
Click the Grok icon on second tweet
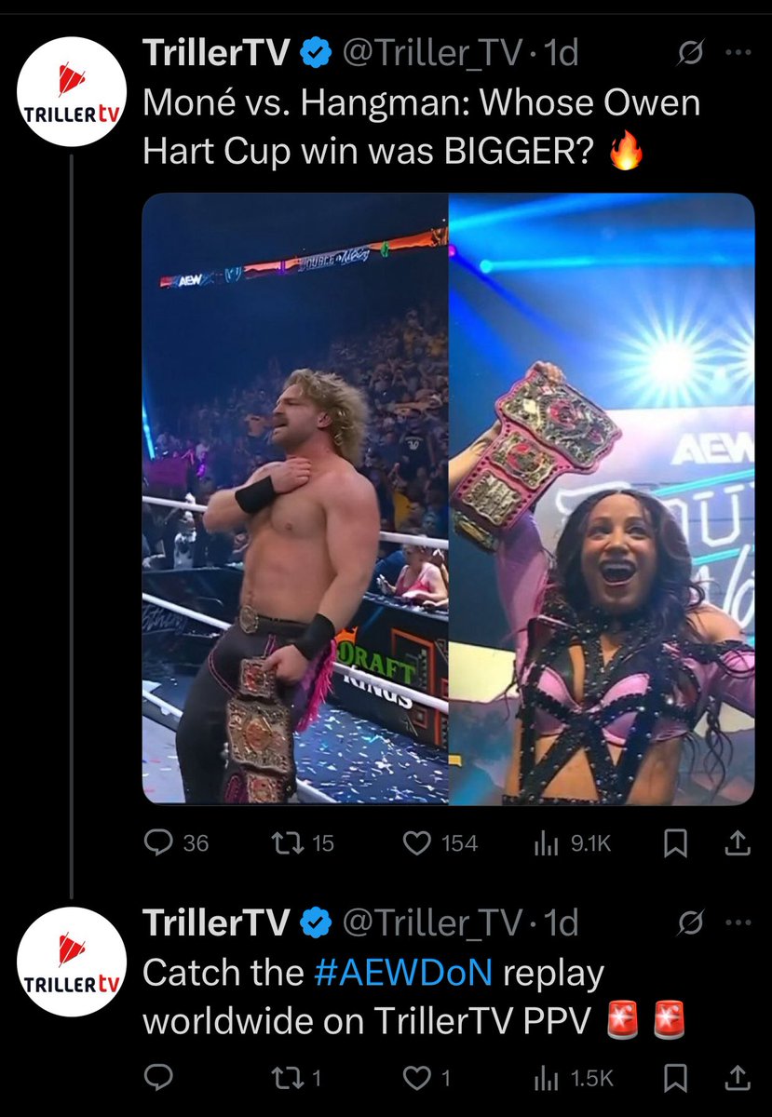pos(690,924)
